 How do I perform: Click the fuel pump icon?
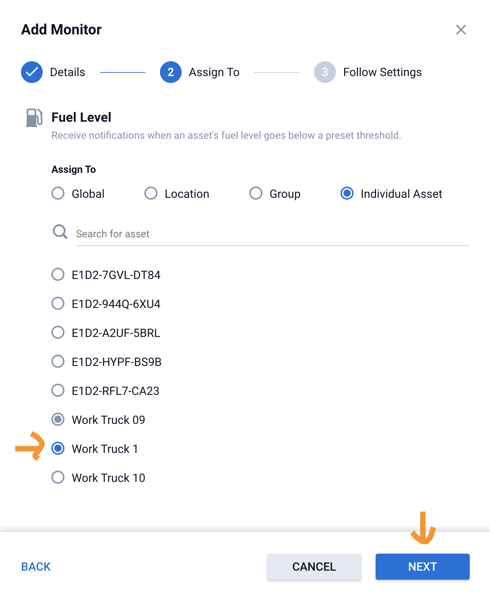[x=34, y=118]
